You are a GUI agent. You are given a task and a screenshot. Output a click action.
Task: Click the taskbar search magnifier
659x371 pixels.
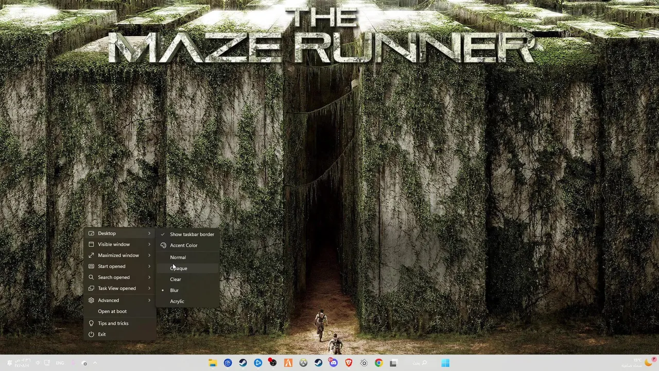(x=424, y=363)
